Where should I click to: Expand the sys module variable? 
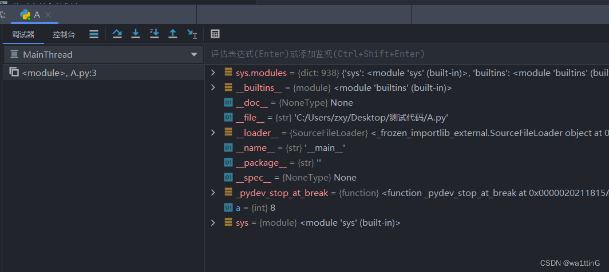click(x=213, y=222)
